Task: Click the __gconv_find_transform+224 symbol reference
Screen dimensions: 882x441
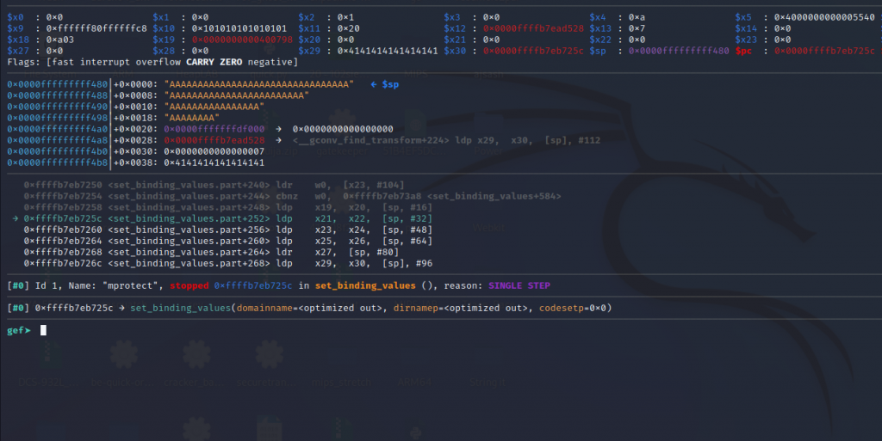Action: point(363,140)
